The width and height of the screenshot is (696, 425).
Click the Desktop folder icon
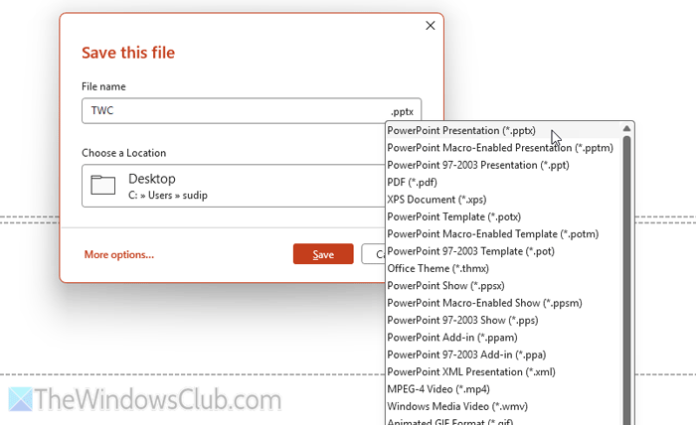tap(103, 185)
